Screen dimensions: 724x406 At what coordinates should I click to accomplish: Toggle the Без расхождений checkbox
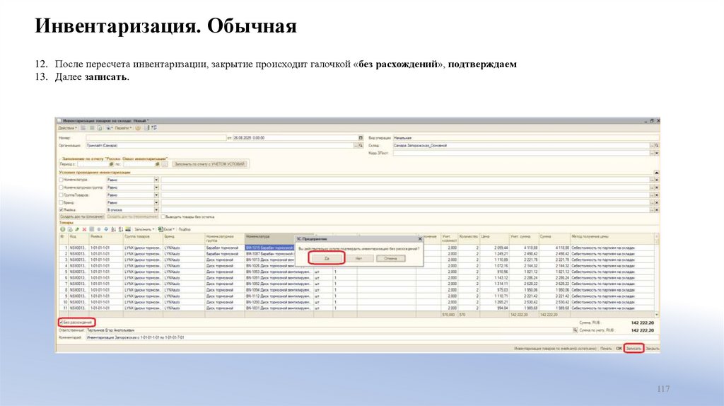pos(61,322)
